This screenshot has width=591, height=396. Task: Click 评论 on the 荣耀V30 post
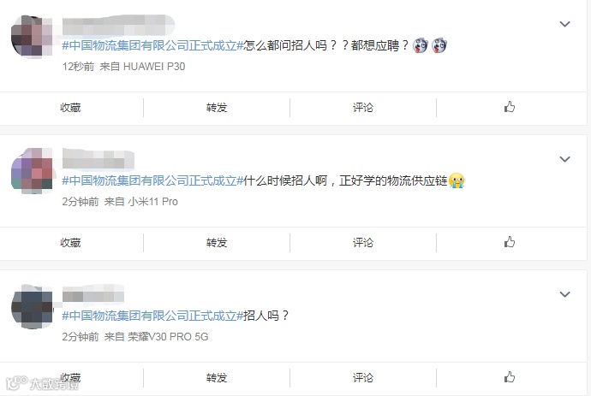pos(363,377)
